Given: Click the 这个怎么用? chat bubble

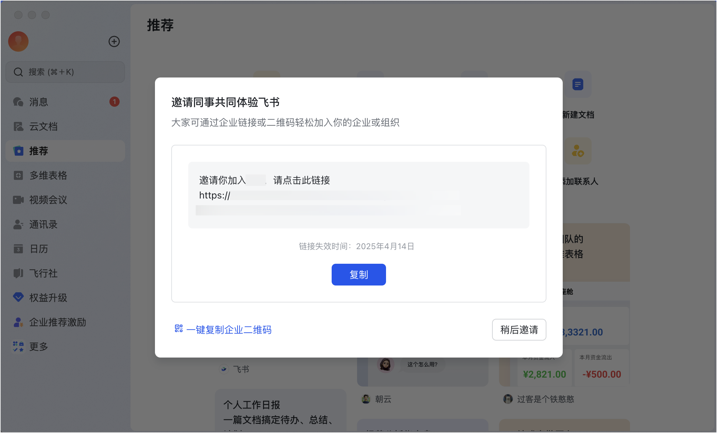Looking at the screenshot, I should point(422,364).
